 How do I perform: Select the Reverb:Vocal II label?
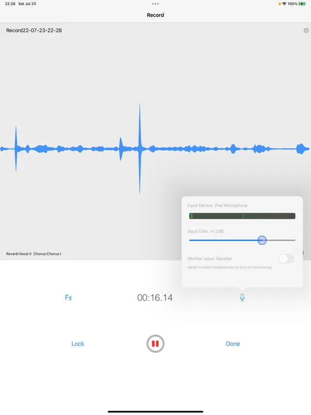point(19,254)
